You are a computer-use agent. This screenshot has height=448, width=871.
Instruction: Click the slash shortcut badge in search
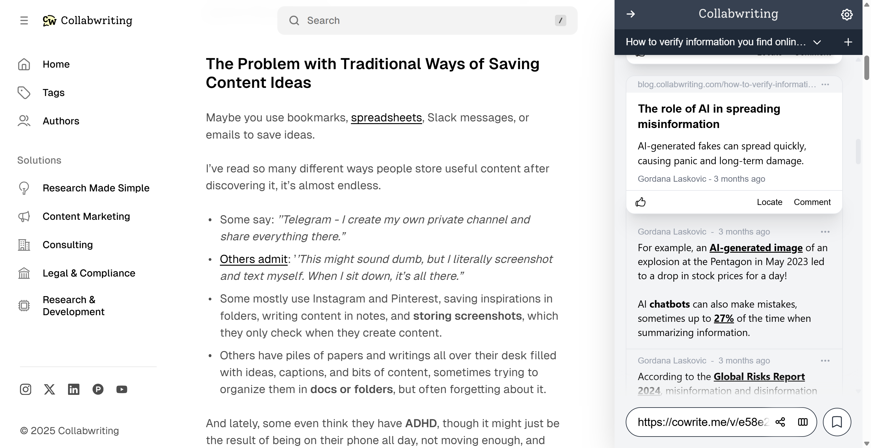[x=560, y=21]
